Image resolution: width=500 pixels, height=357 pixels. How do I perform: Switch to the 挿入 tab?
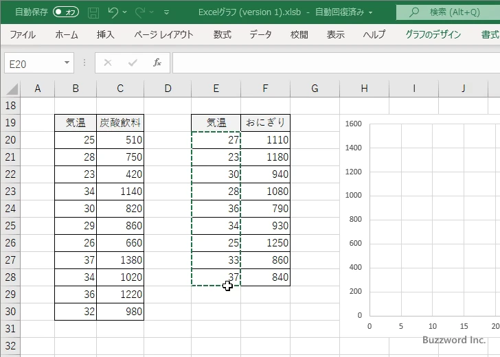pos(106,34)
